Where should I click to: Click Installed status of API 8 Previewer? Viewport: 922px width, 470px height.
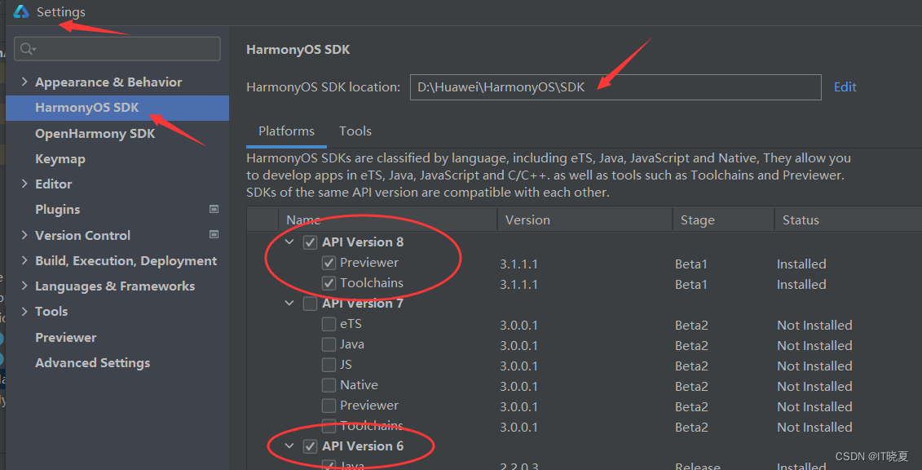point(801,264)
